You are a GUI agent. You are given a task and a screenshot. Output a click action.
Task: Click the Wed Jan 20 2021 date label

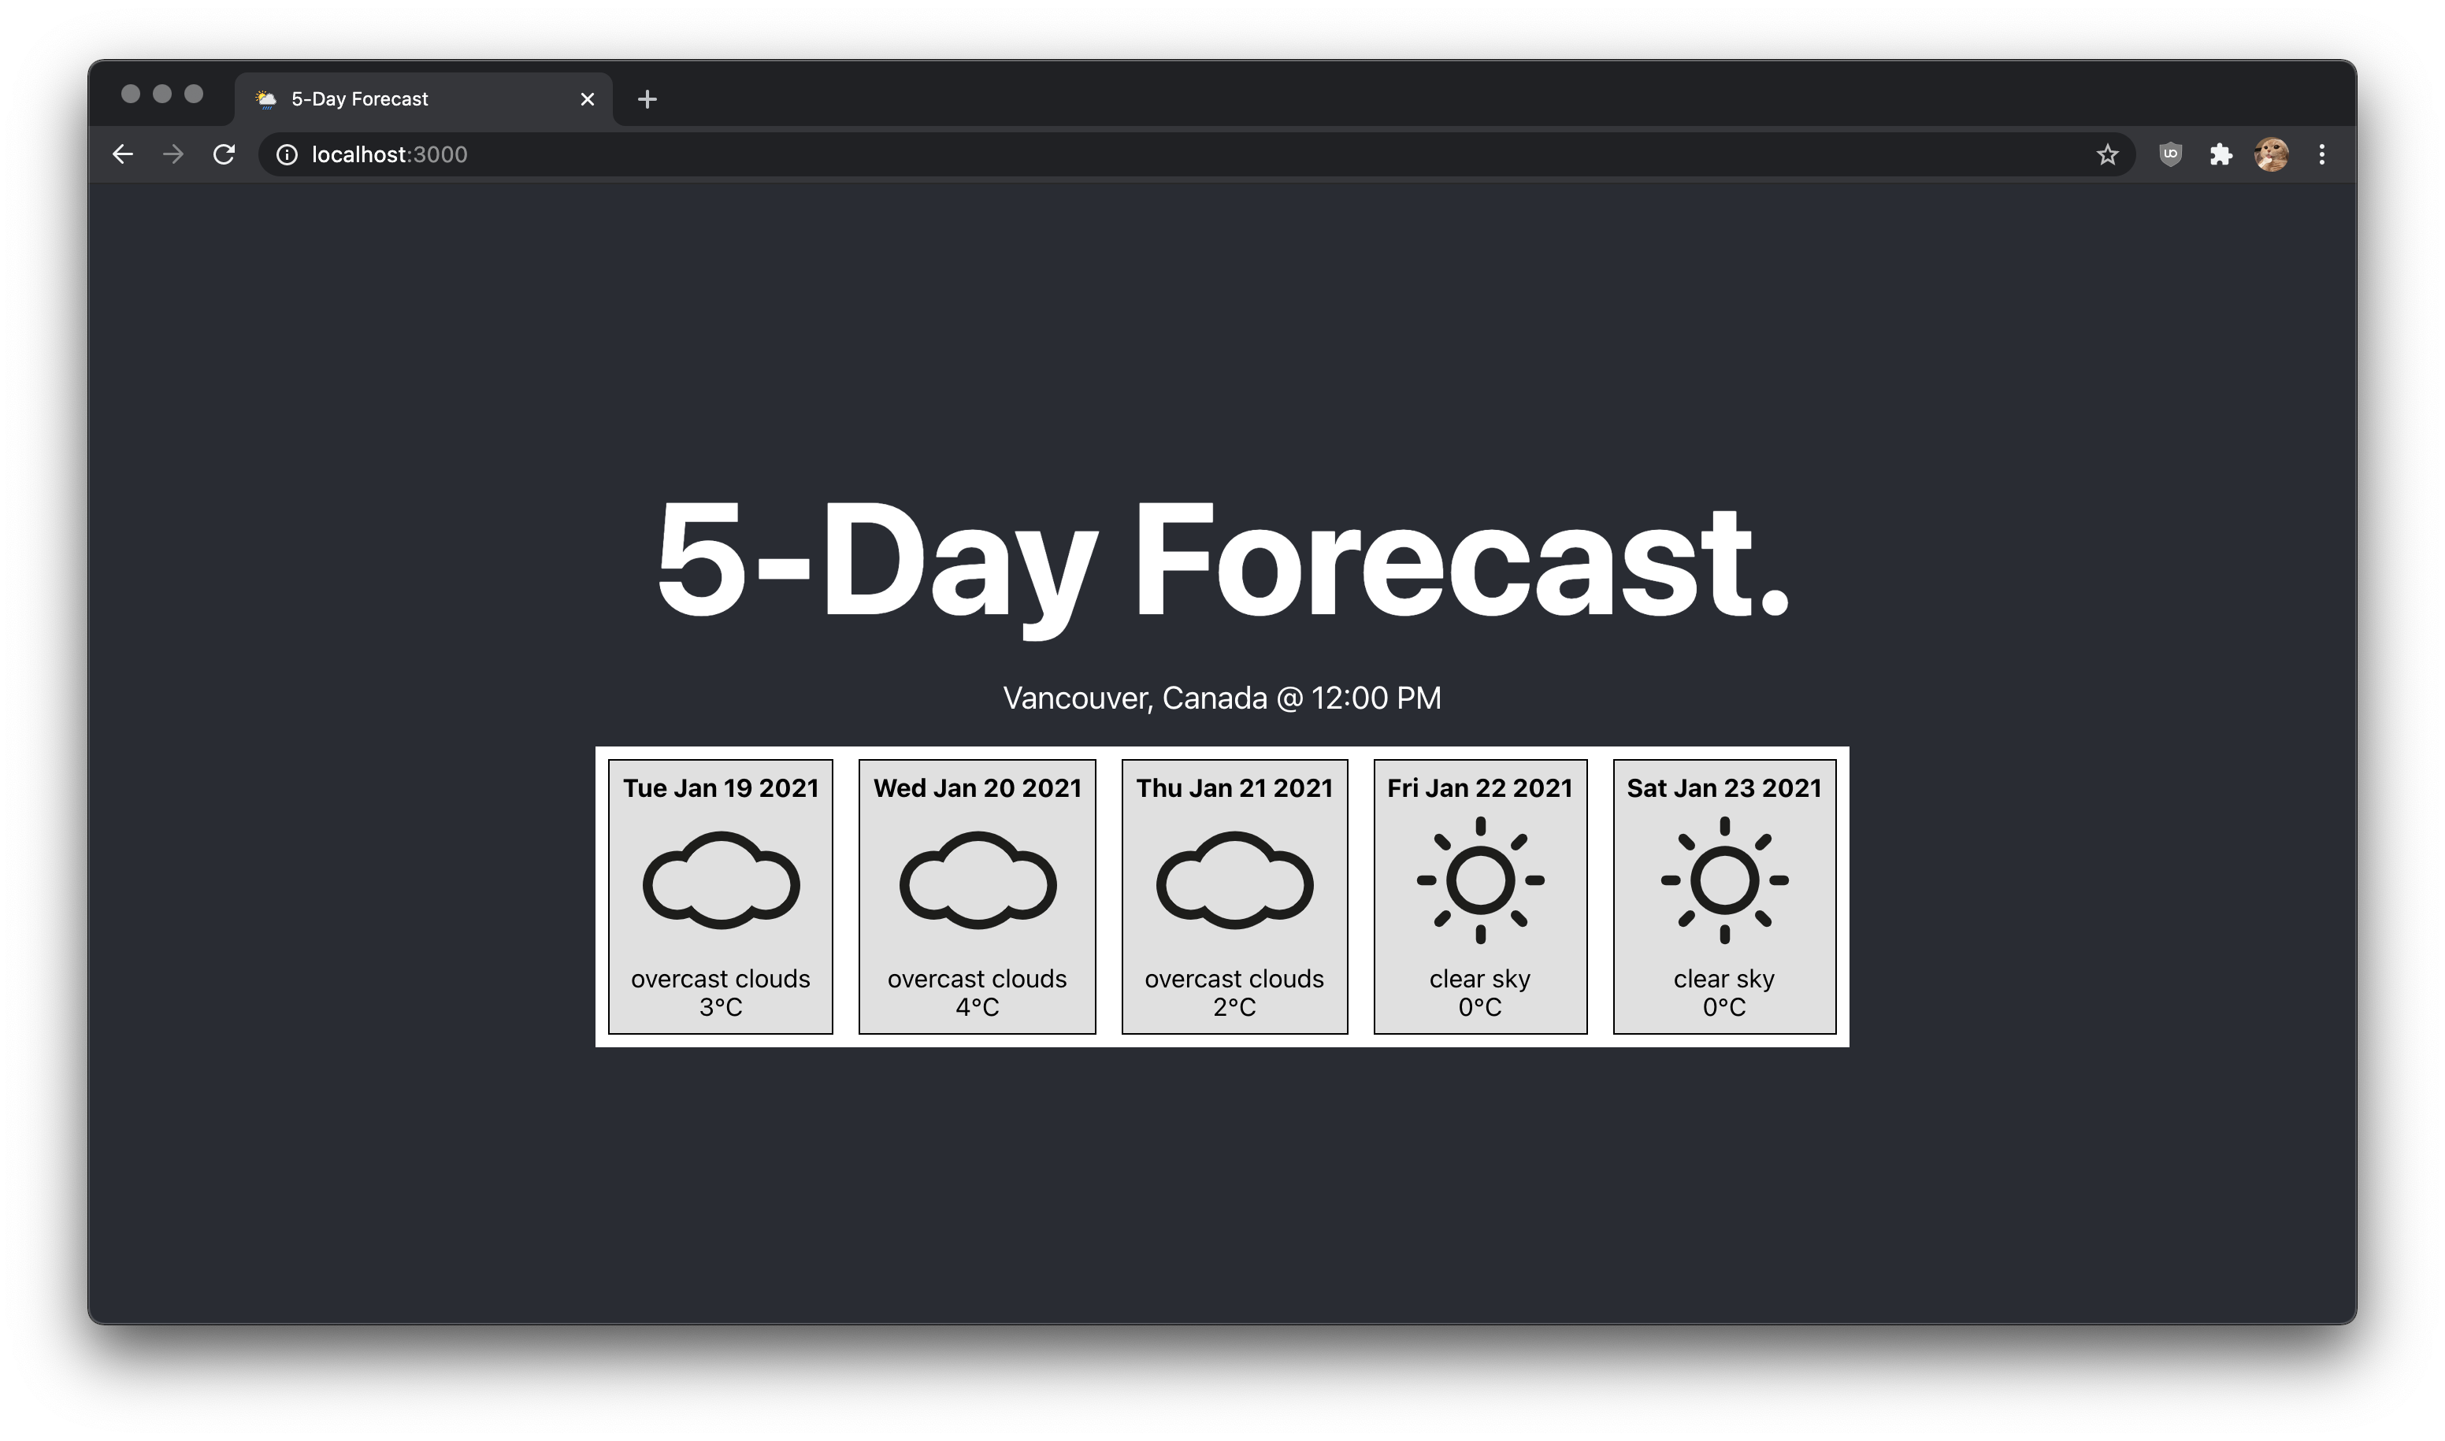976,787
